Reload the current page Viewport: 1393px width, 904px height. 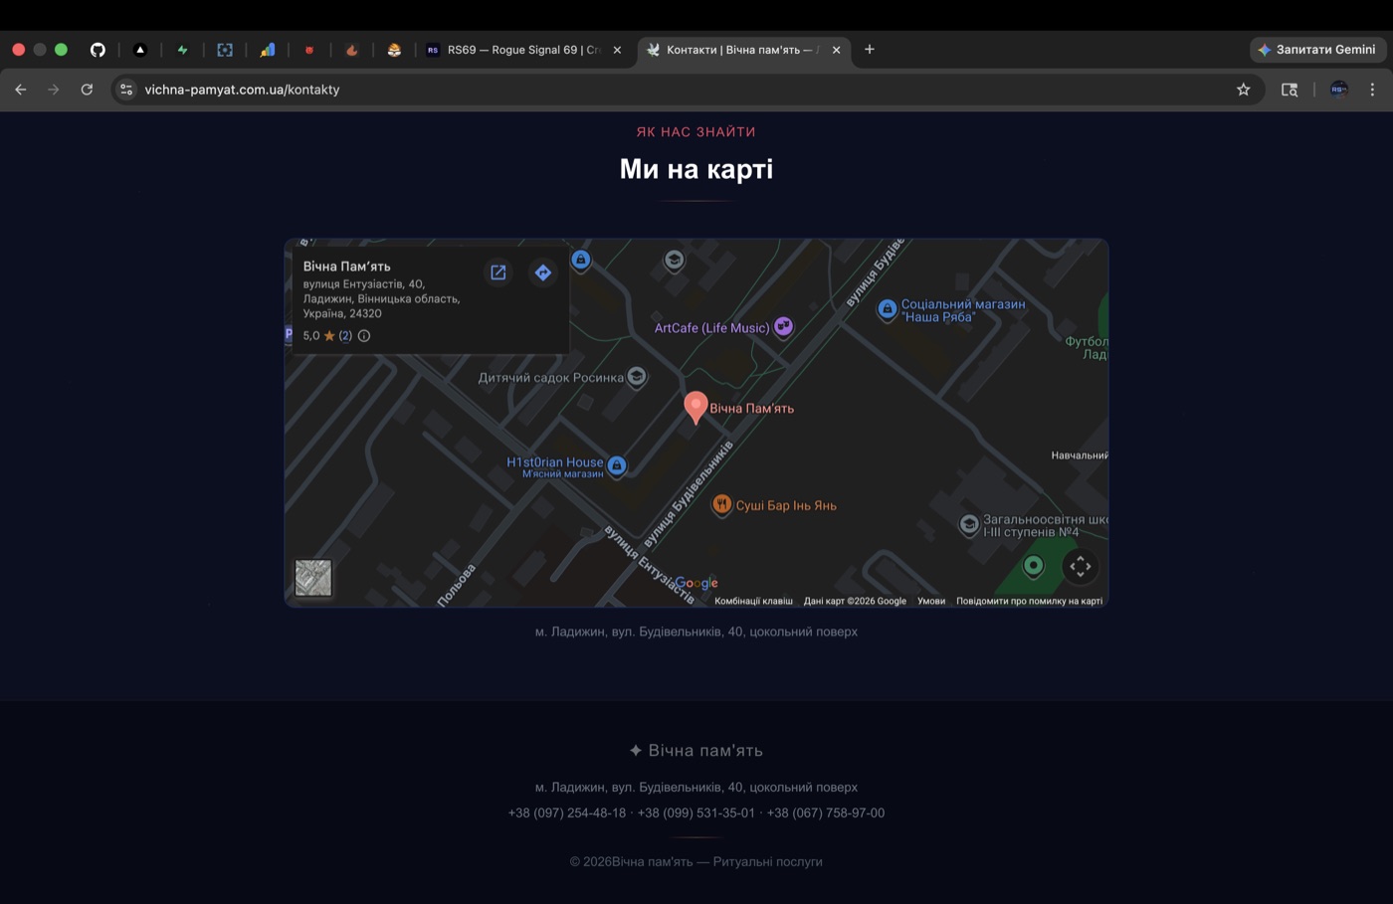[87, 89]
